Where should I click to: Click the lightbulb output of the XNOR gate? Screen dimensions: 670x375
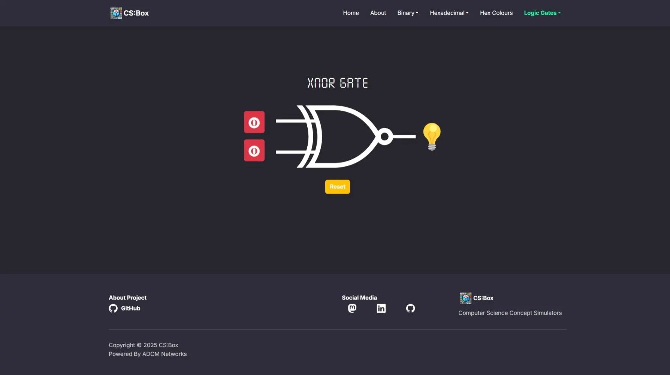(x=432, y=136)
